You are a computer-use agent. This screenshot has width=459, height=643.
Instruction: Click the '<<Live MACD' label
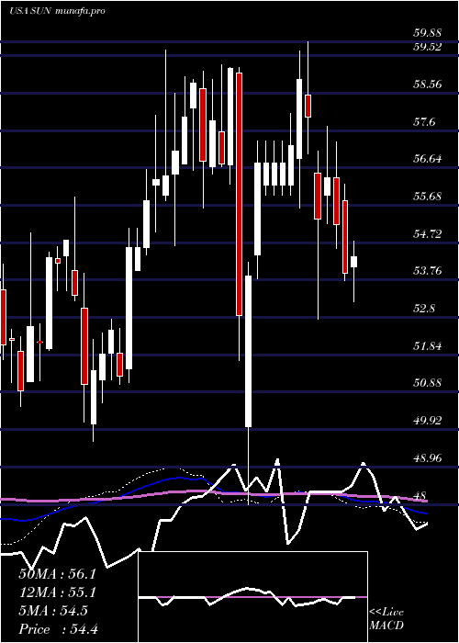click(386, 618)
